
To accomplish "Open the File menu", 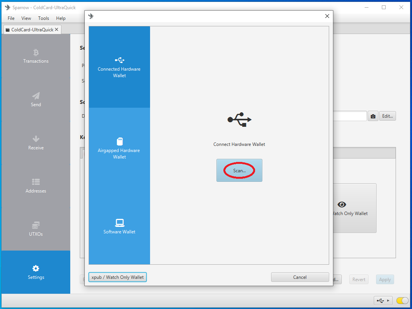I will tap(11, 18).
